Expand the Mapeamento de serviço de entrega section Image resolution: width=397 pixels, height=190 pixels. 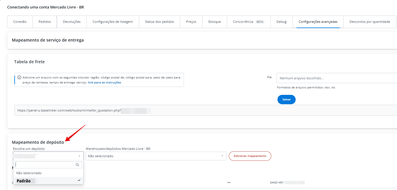pyautogui.click(x=48, y=40)
